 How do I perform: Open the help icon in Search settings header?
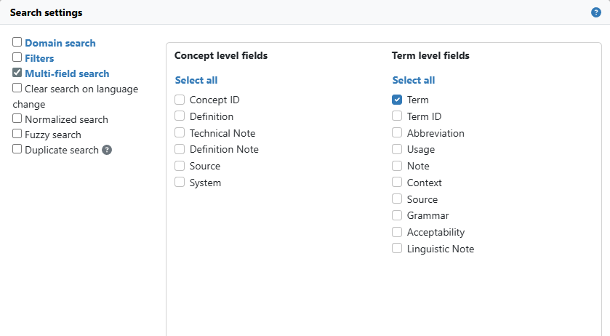pyautogui.click(x=595, y=12)
